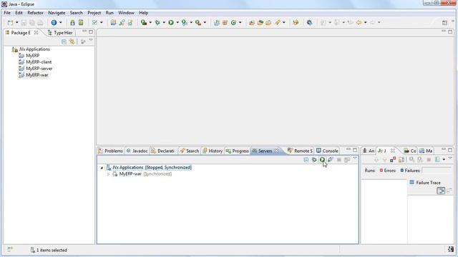The height and width of the screenshot is (257, 458).
Task: Open the Project menu
Action: (94, 13)
